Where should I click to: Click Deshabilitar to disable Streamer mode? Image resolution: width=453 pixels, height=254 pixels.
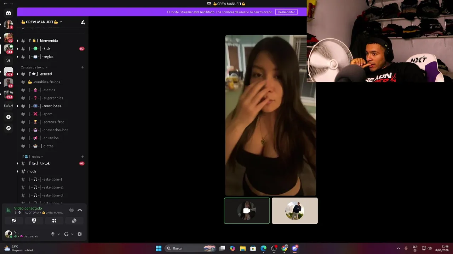(286, 12)
